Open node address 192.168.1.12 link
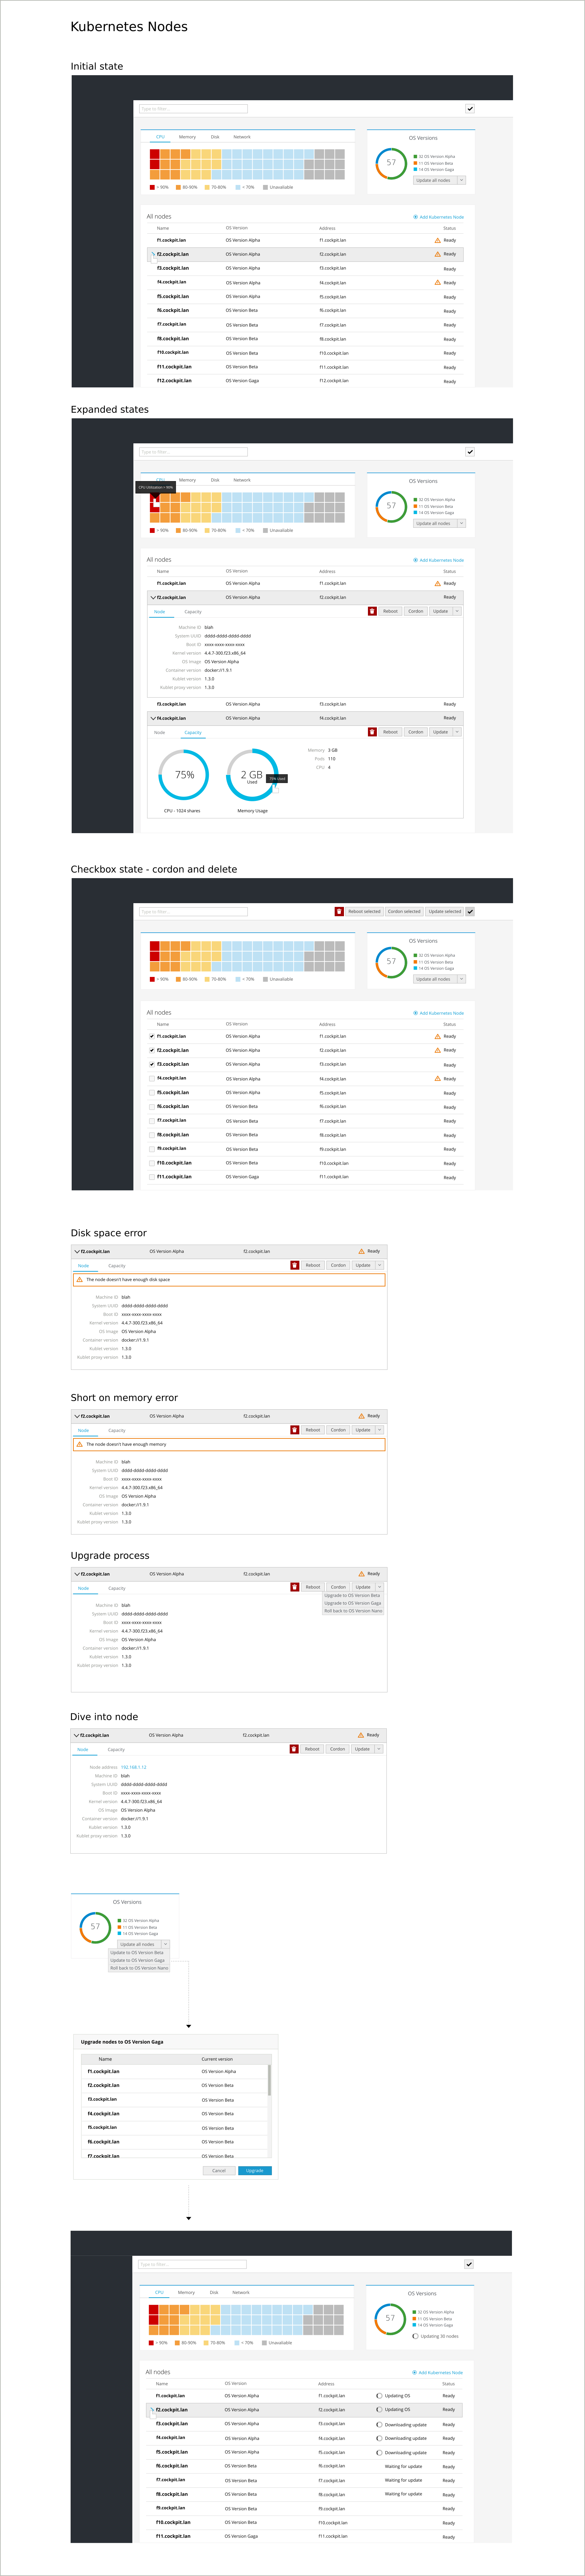This screenshot has width=585, height=2576. [x=134, y=1767]
